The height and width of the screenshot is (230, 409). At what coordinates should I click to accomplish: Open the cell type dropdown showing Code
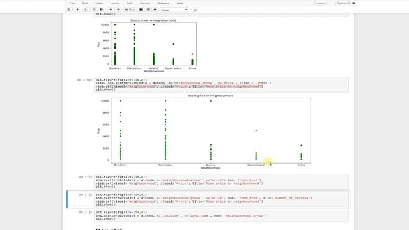[174, 10]
